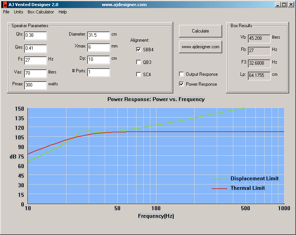This screenshot has width=296, height=235.
Task: Focus the Pmax watts field
Action: pyautogui.click(x=36, y=85)
